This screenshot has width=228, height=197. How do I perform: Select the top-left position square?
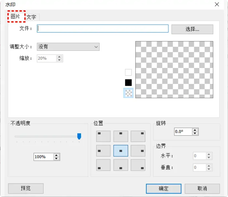tap(103, 136)
